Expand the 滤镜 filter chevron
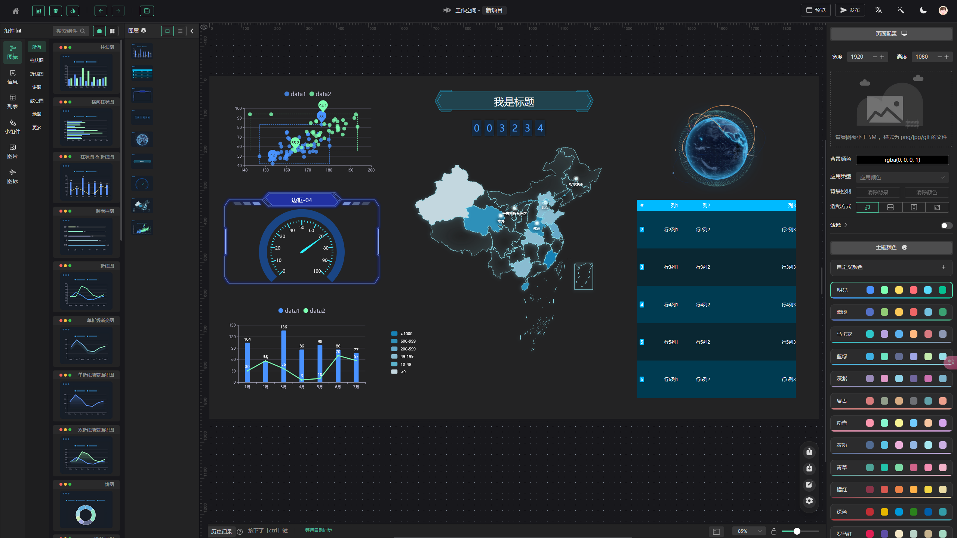Viewport: 957px width, 538px height. coord(846,225)
